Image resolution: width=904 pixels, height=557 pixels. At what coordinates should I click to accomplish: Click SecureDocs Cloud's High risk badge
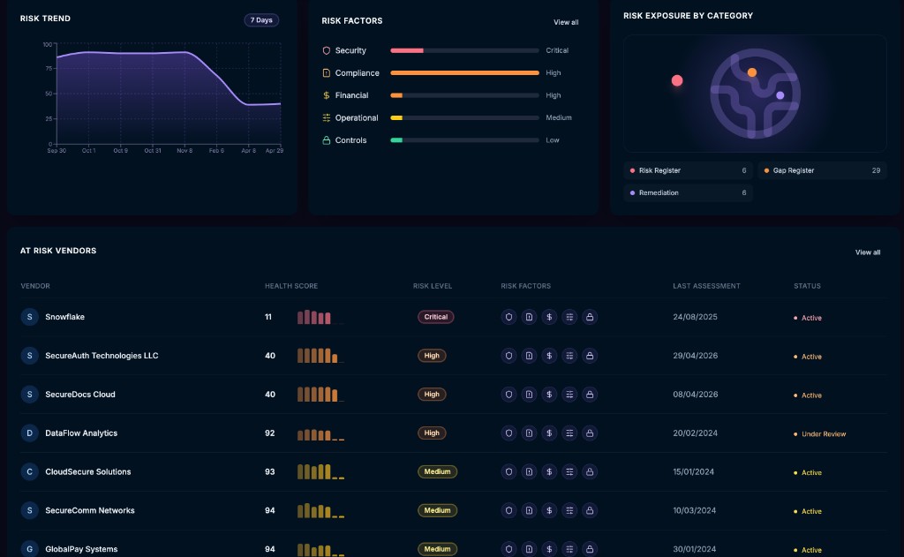(432, 395)
